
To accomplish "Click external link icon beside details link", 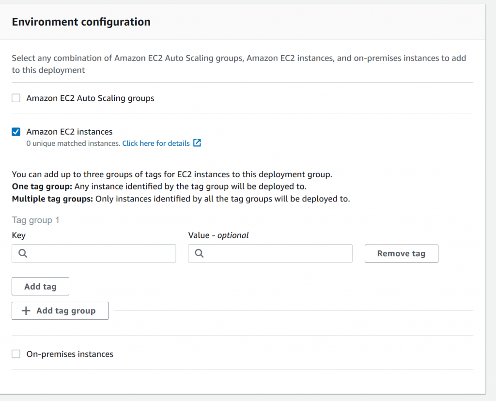I will 197,143.
